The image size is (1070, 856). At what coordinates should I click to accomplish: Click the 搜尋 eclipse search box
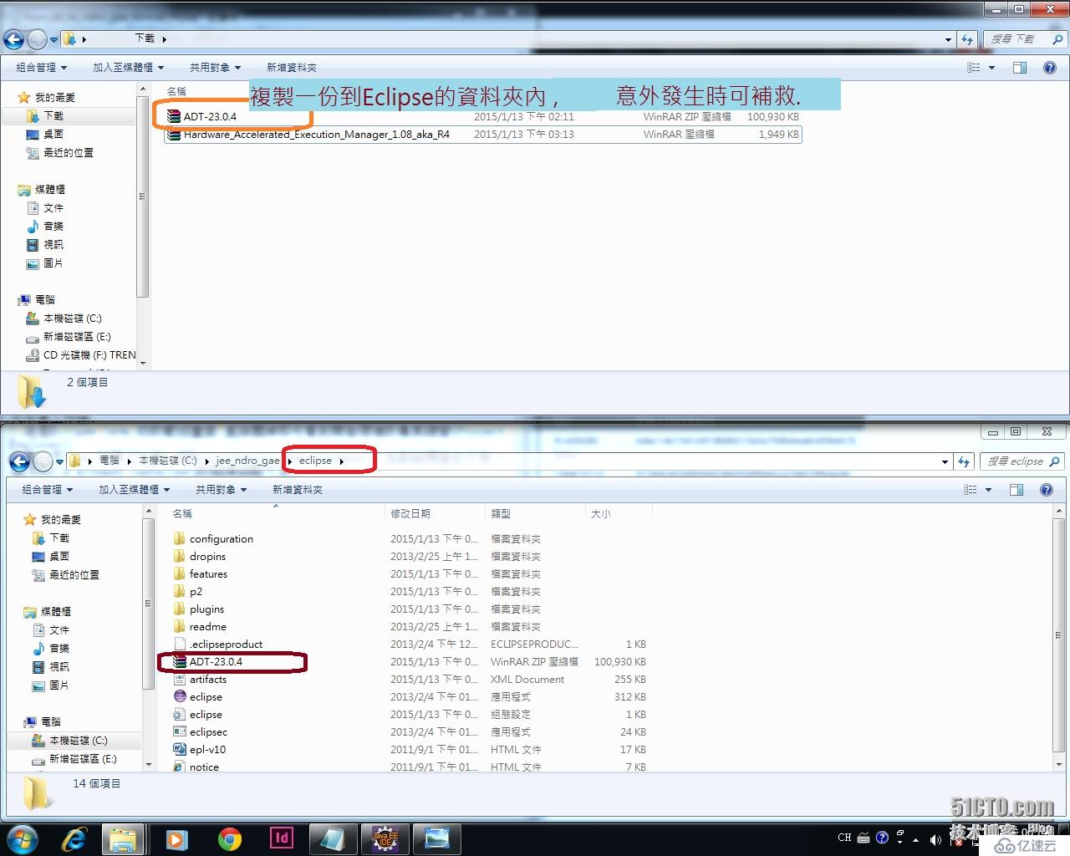point(1021,461)
